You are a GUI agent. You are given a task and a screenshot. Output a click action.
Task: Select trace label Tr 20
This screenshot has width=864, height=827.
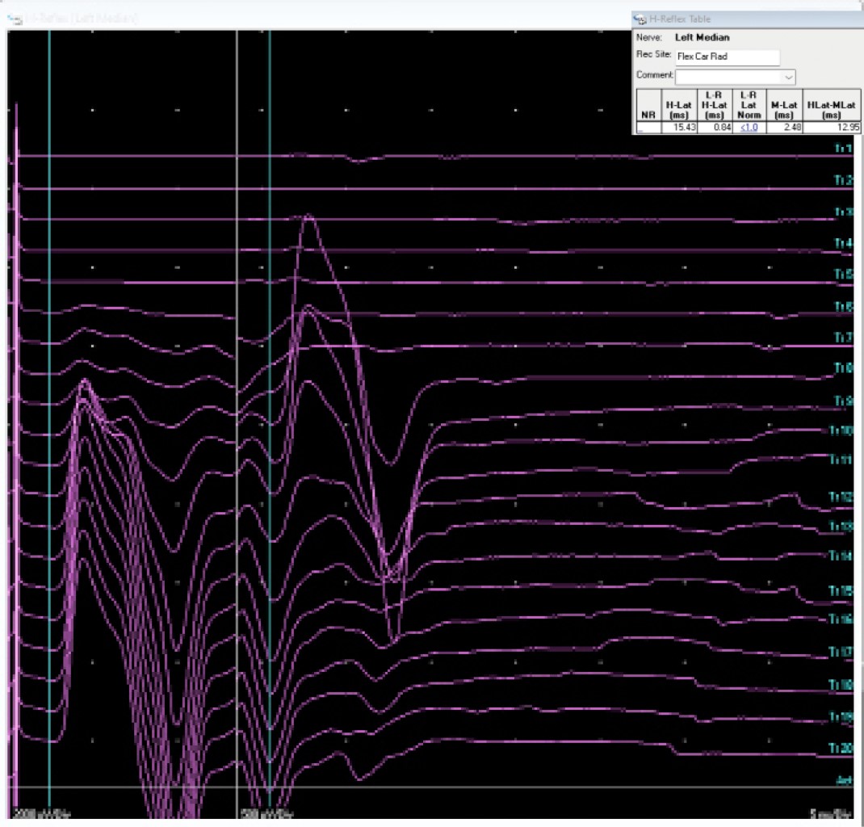point(844,749)
